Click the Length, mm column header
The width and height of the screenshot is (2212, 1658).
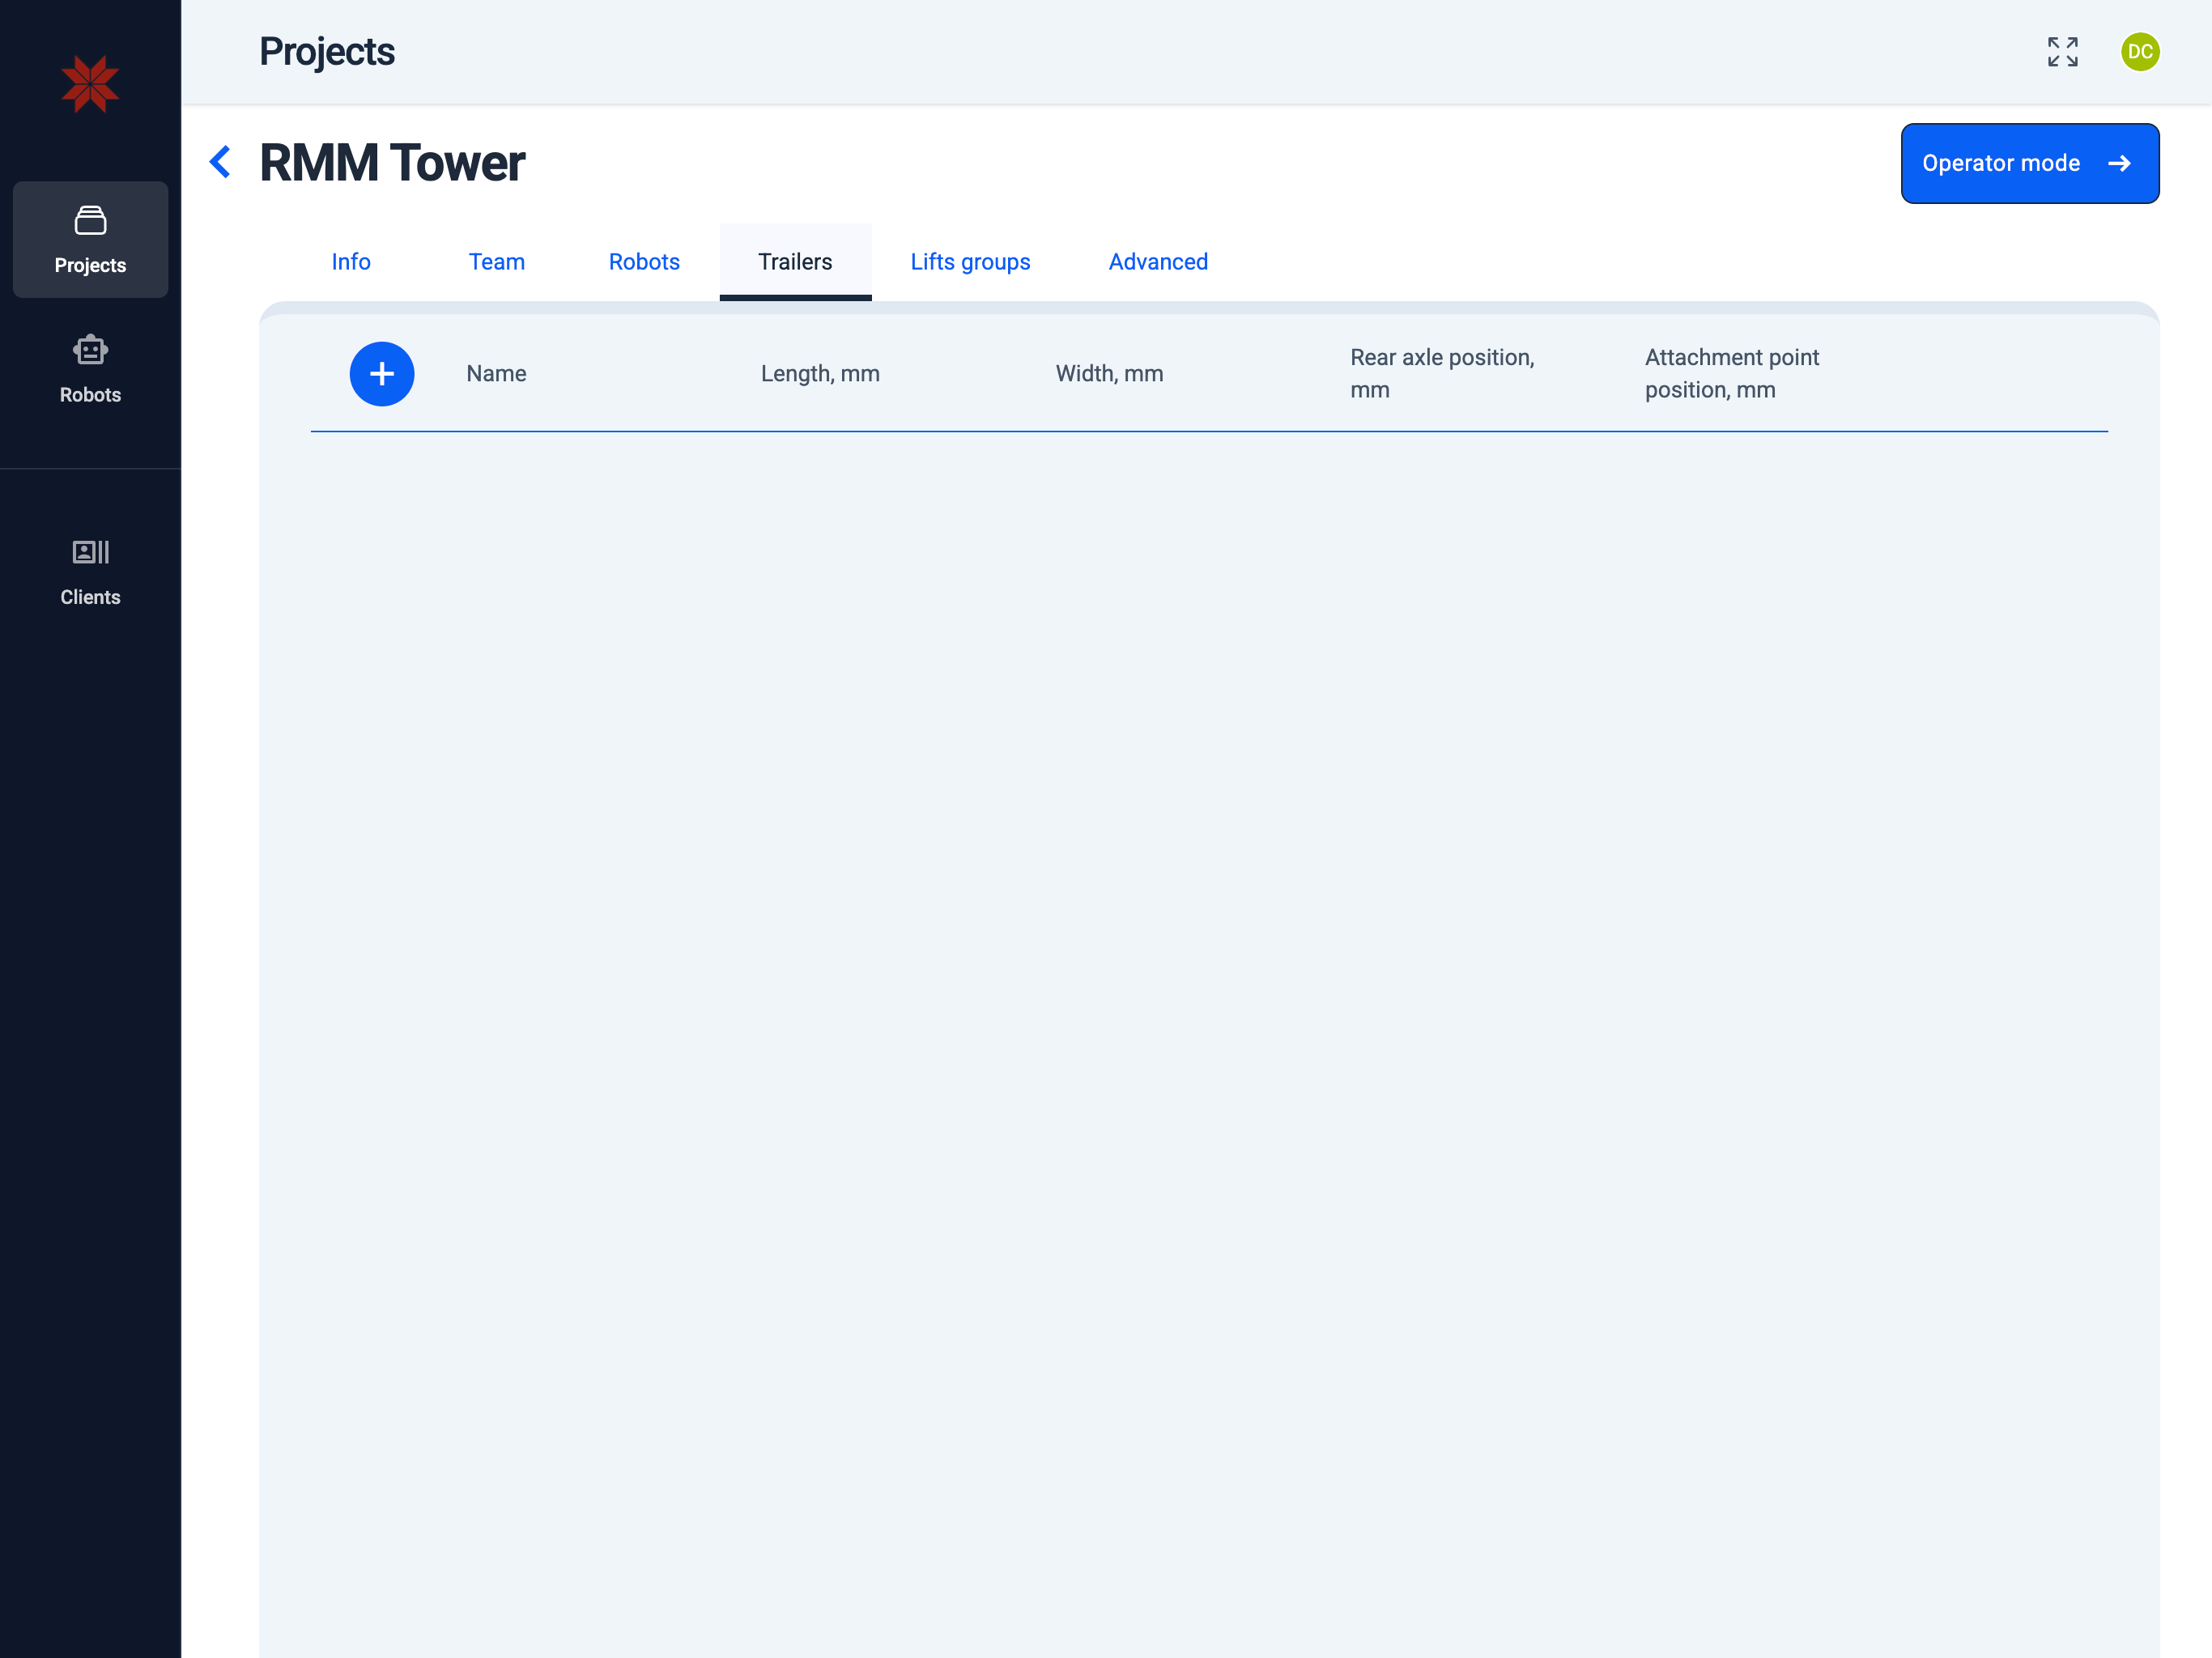(x=820, y=374)
